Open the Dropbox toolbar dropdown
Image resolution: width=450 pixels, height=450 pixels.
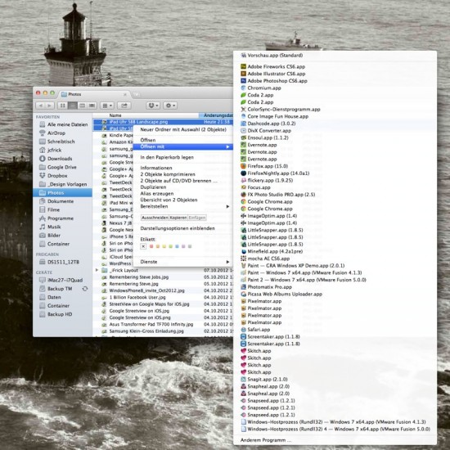153,106
